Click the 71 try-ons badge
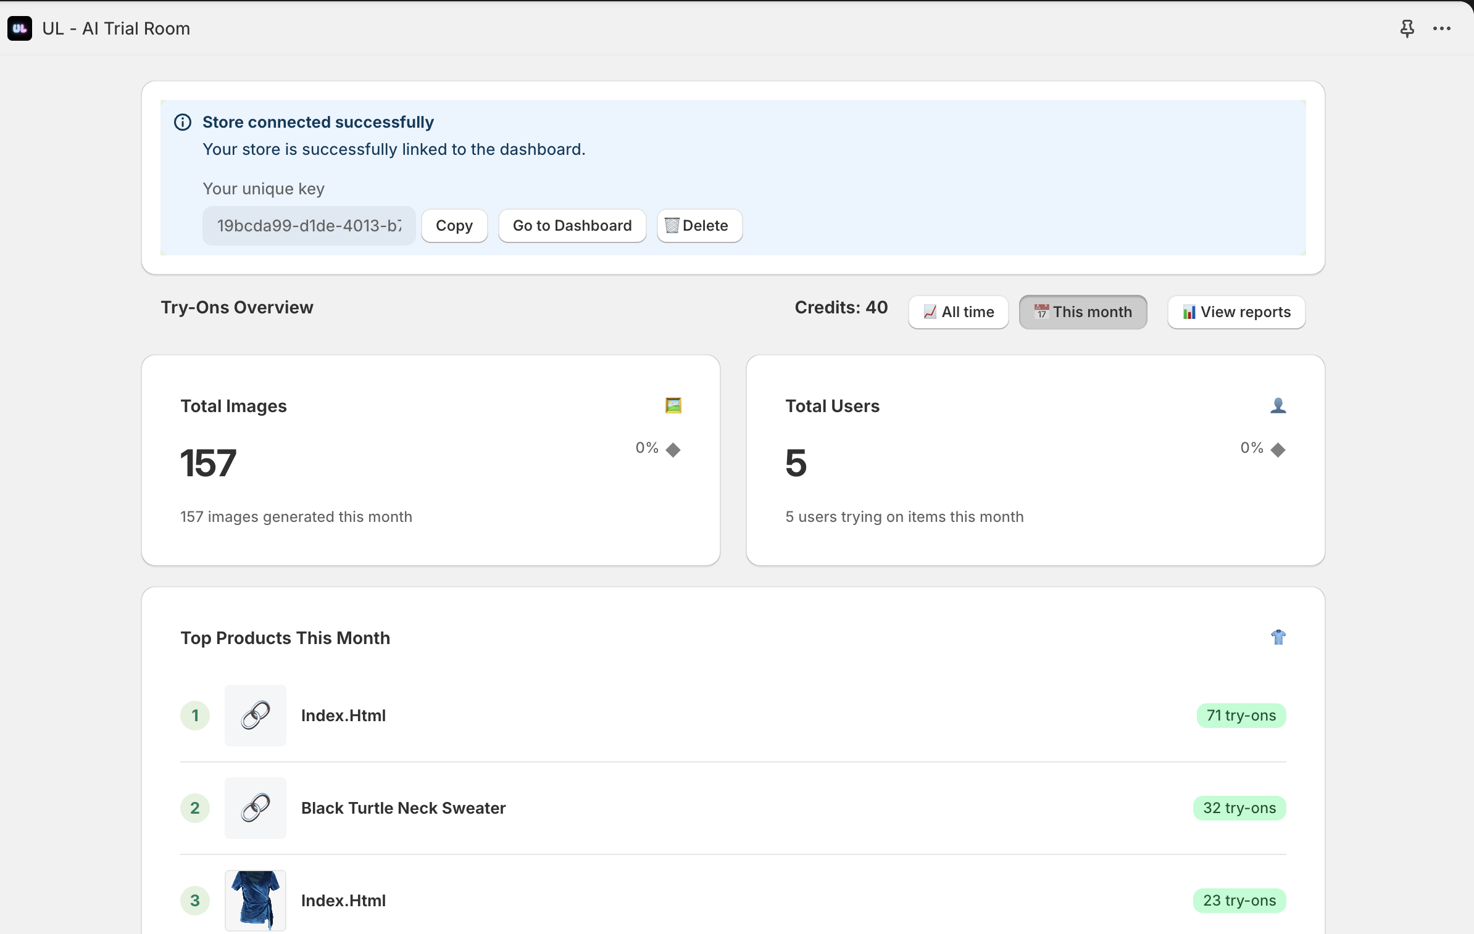This screenshot has height=934, width=1474. 1241,716
